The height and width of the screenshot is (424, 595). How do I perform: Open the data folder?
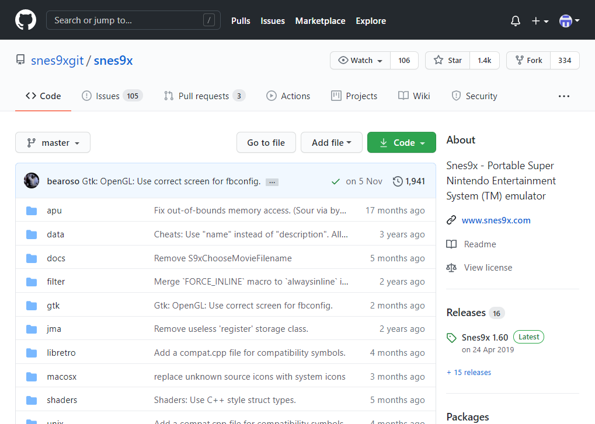tap(55, 234)
